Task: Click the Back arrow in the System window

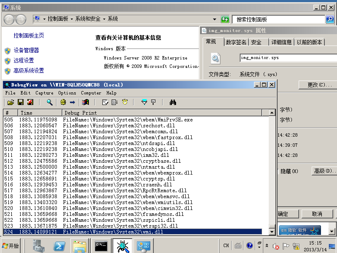Action: tap(9, 20)
